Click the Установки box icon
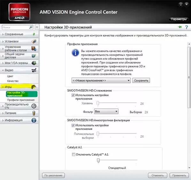 pyautogui.click(x=34, y=41)
